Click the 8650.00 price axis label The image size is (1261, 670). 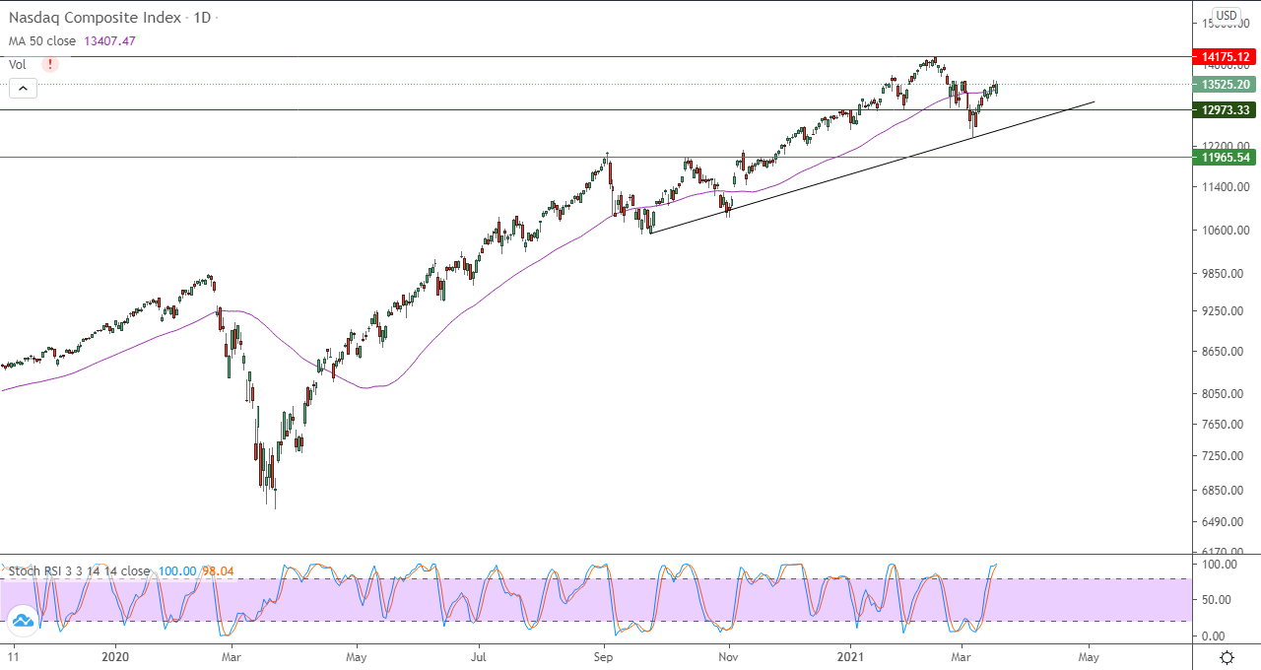tap(1222, 352)
